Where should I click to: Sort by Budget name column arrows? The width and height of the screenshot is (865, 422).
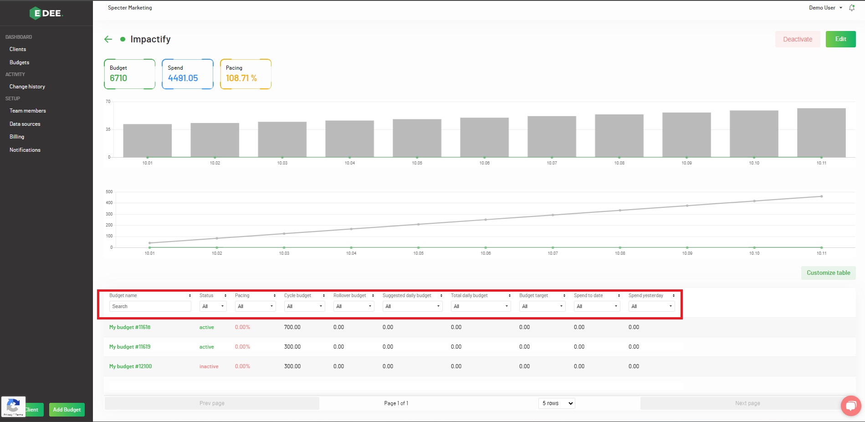click(190, 296)
